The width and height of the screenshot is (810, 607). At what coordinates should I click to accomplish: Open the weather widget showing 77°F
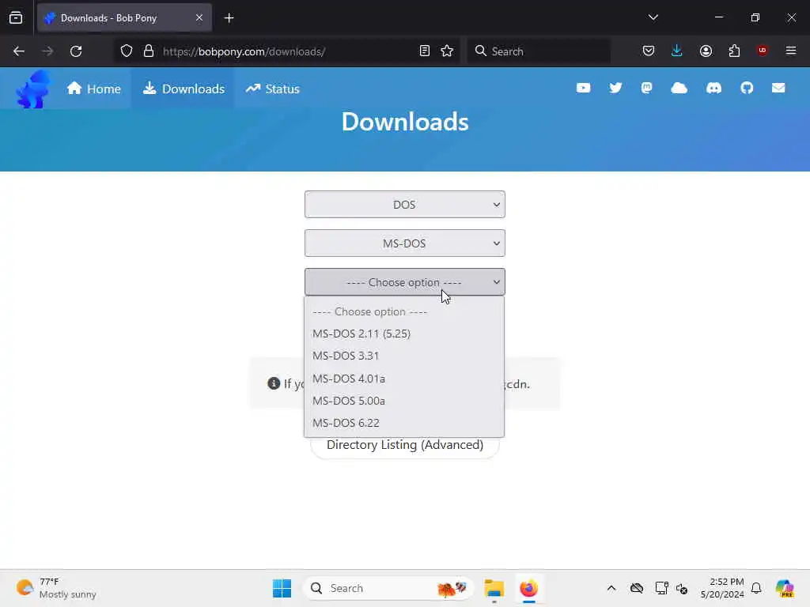[x=56, y=588]
